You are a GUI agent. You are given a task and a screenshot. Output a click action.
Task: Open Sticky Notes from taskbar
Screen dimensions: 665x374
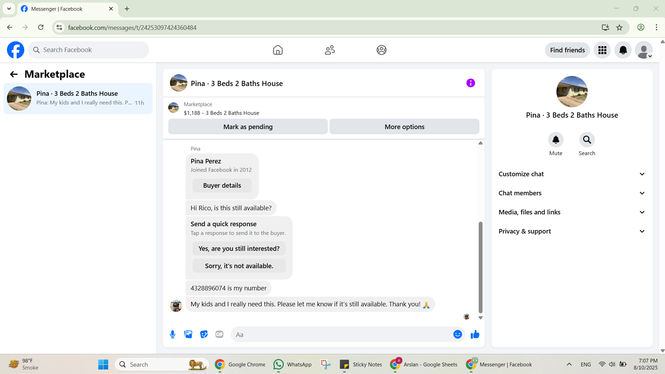coord(361,365)
